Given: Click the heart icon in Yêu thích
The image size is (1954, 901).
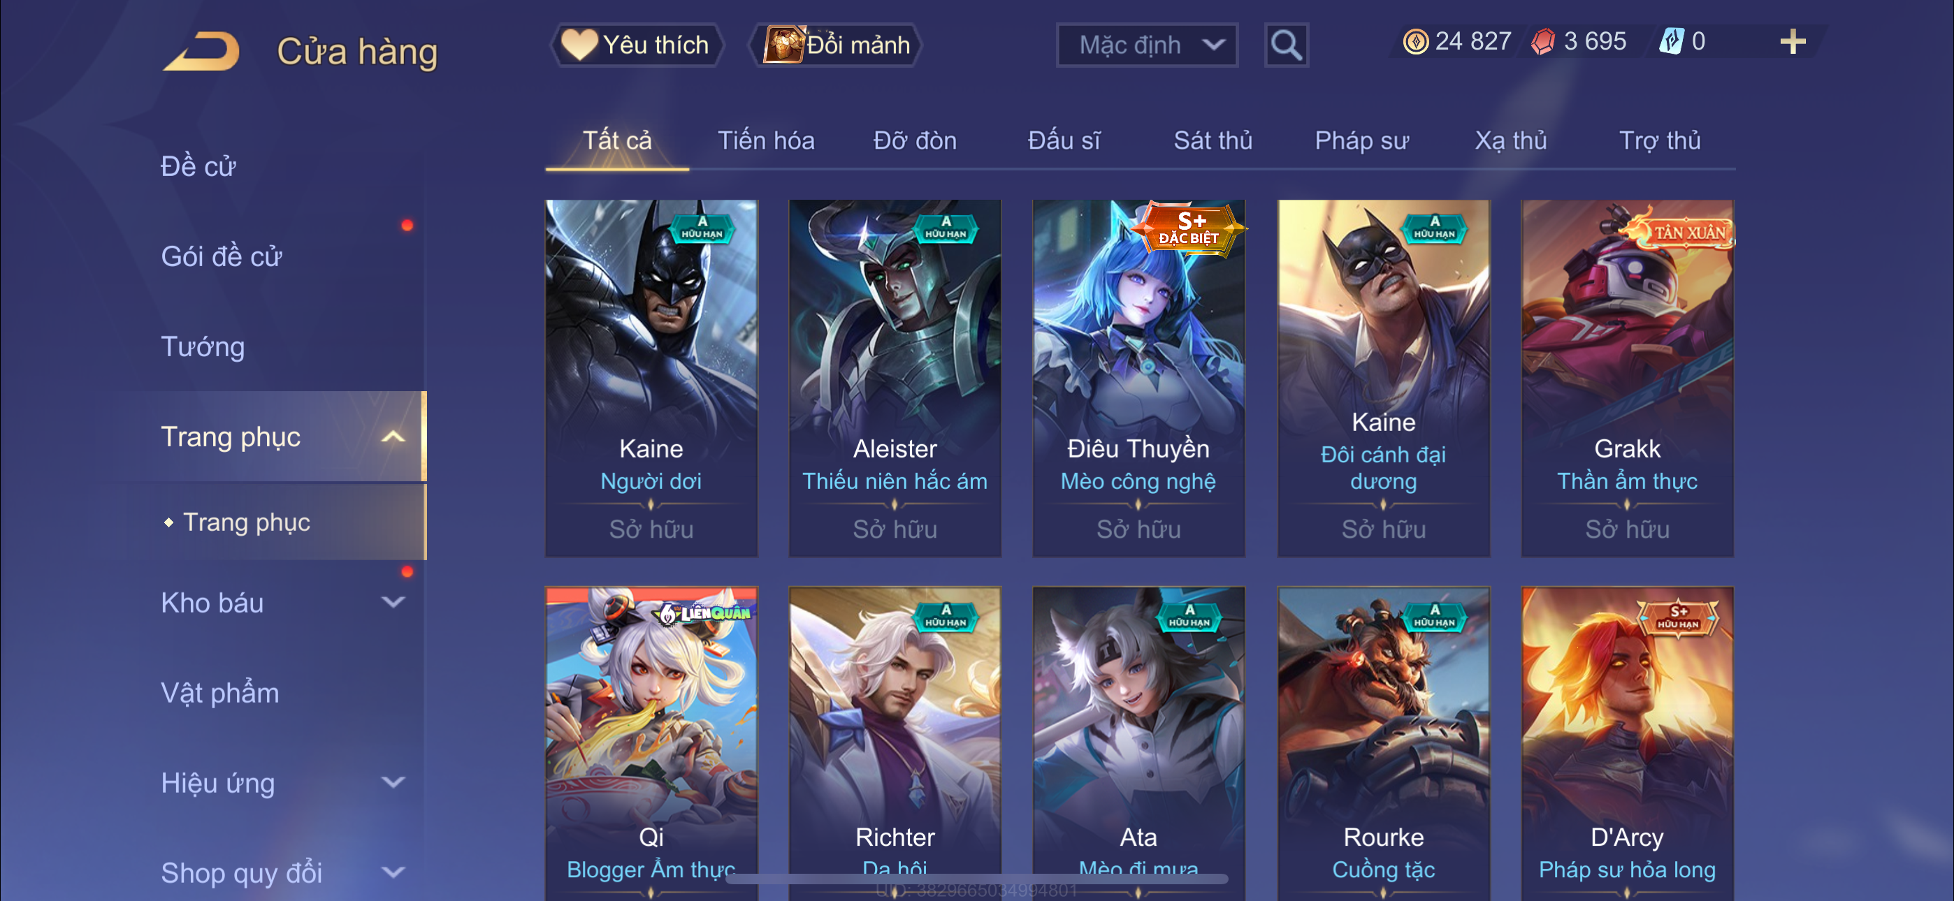Looking at the screenshot, I should (579, 45).
